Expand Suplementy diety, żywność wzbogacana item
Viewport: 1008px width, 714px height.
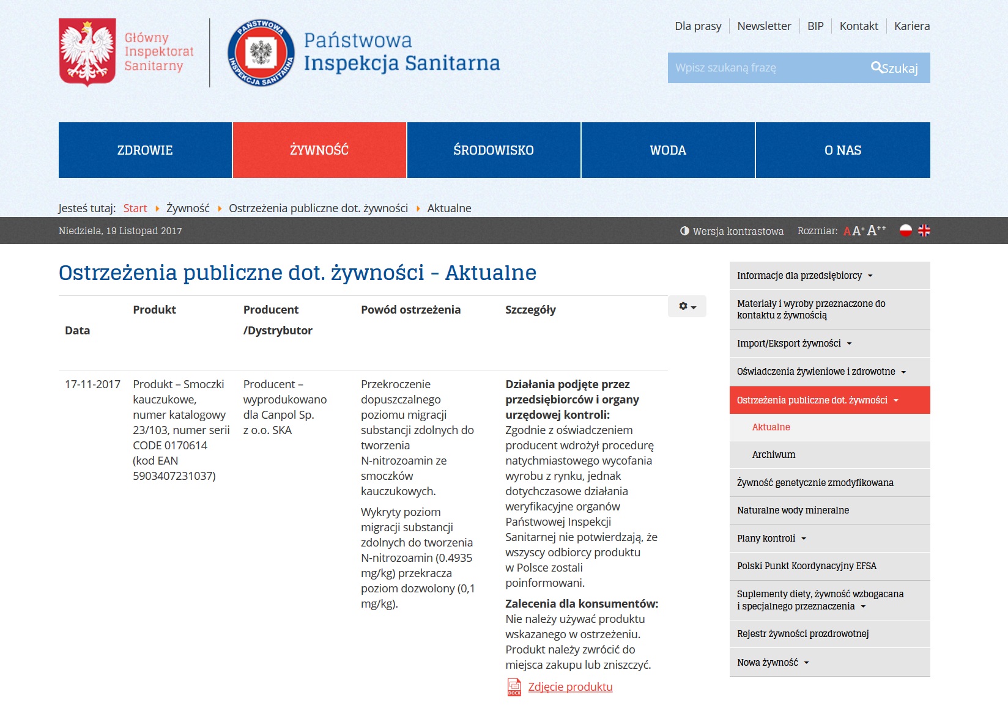pos(829,600)
